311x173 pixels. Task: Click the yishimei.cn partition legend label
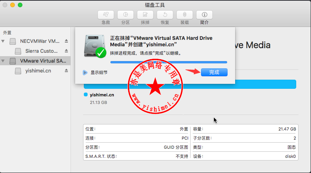click(102, 95)
